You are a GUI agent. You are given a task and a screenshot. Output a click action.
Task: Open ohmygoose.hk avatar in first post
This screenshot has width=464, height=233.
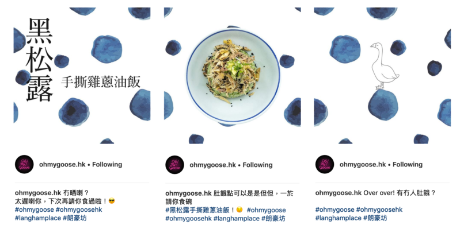[24, 164]
